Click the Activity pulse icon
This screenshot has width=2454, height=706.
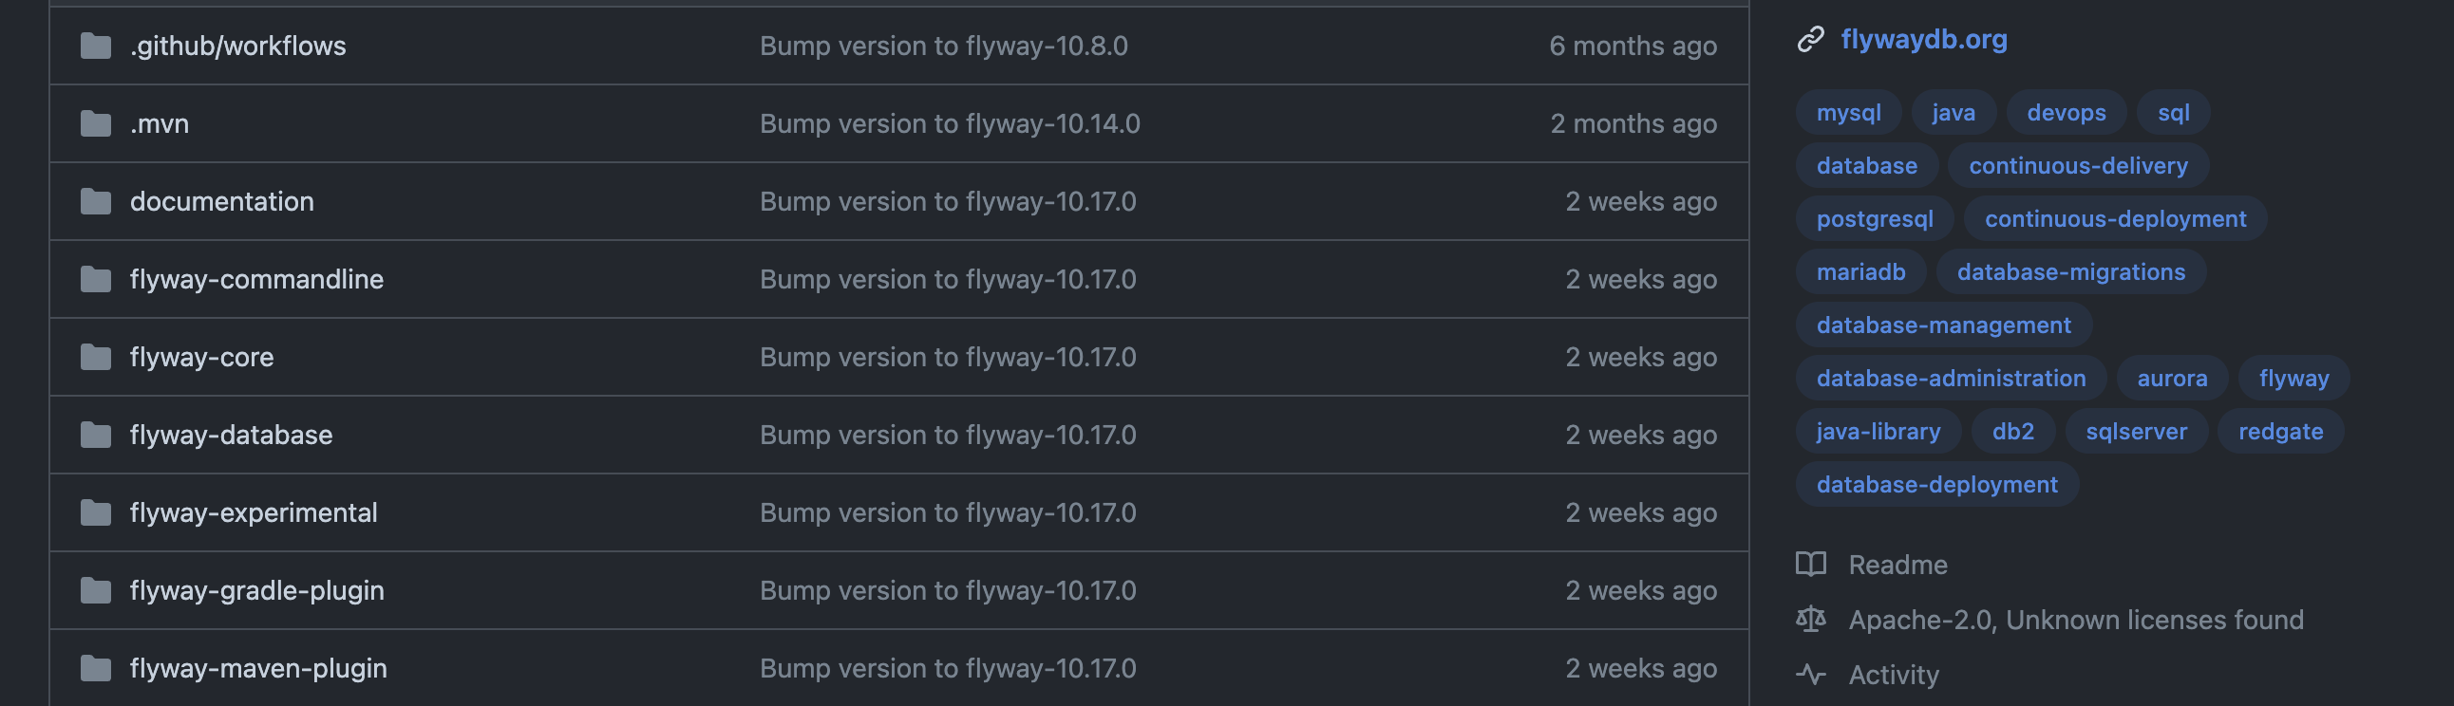pos(1810,675)
